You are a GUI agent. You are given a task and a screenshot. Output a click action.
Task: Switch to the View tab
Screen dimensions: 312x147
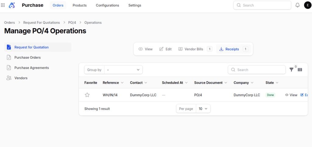pos(145,49)
